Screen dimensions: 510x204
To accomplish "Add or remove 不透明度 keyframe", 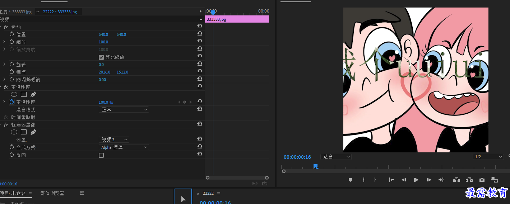I will pos(185,102).
